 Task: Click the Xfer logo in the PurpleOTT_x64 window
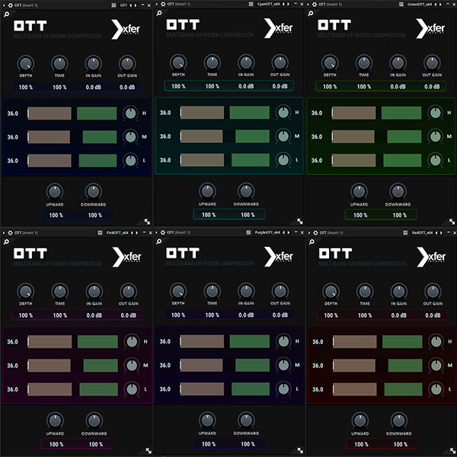point(278,257)
